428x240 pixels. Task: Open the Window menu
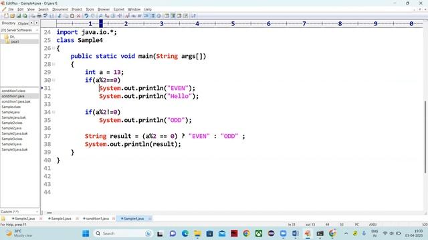134,9
